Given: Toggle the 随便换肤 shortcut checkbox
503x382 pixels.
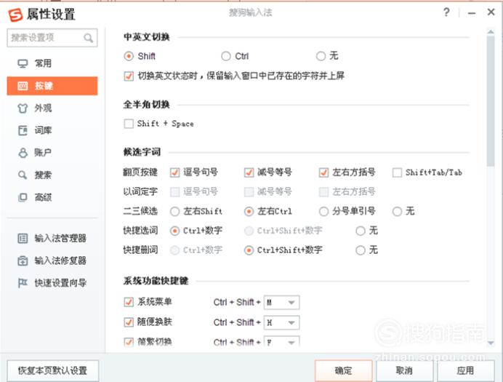Looking at the screenshot, I should click(x=129, y=322).
